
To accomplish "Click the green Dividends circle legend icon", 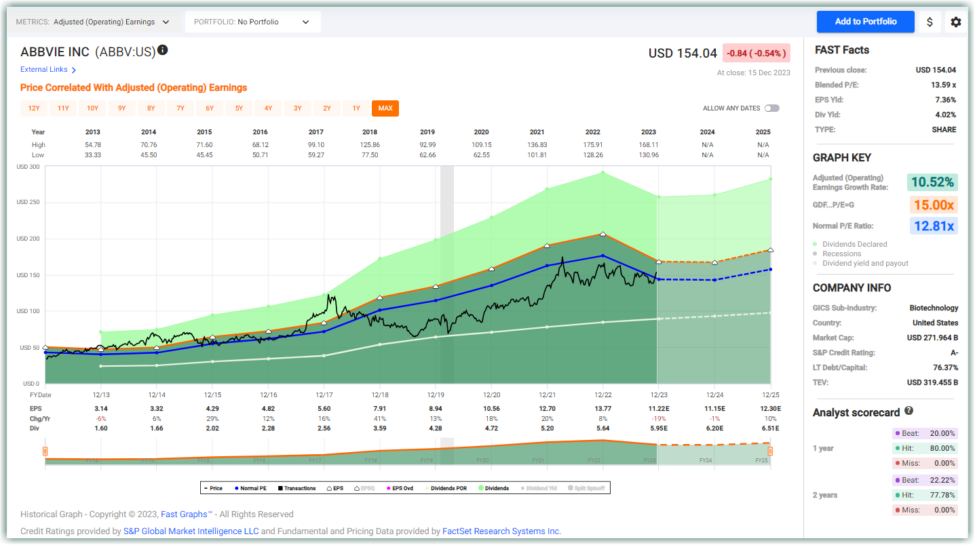I will pos(480,487).
